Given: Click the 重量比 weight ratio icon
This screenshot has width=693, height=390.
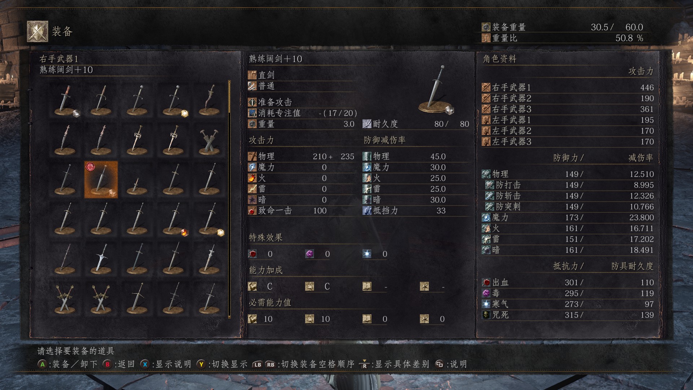Looking at the screenshot, I should (486, 38).
